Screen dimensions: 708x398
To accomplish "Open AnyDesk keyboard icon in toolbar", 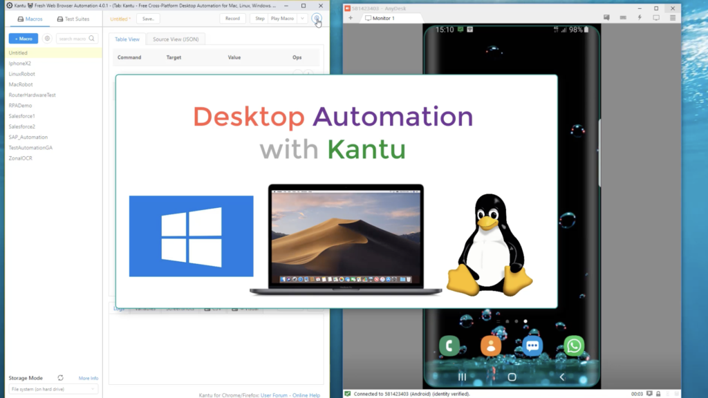I will pos(623,17).
